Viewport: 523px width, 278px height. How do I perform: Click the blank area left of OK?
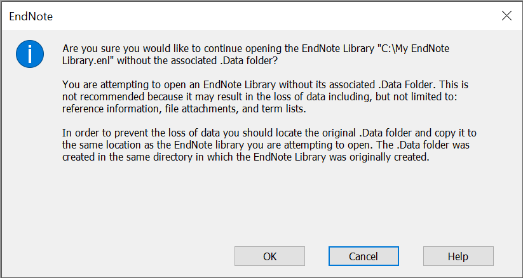pyautogui.click(x=127, y=256)
